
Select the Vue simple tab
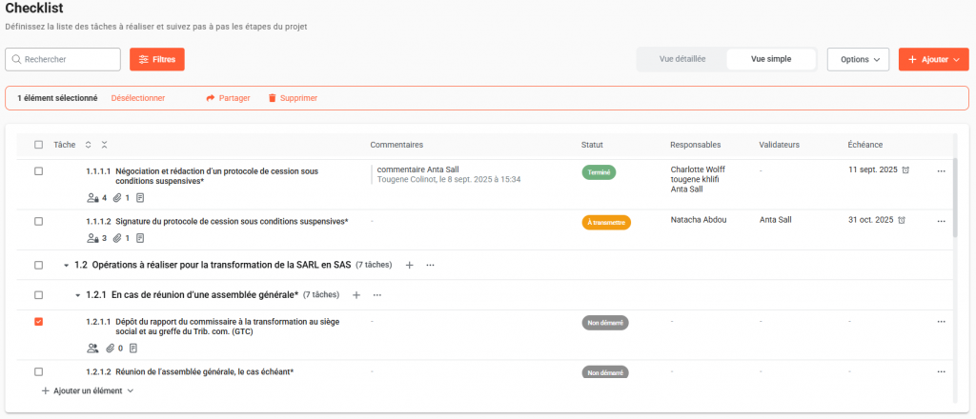point(771,59)
